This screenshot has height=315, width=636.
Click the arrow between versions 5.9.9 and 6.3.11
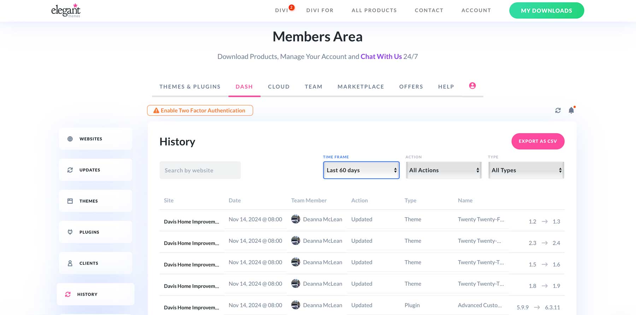(537, 308)
